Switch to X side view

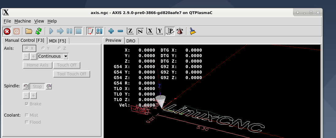(150, 31)
